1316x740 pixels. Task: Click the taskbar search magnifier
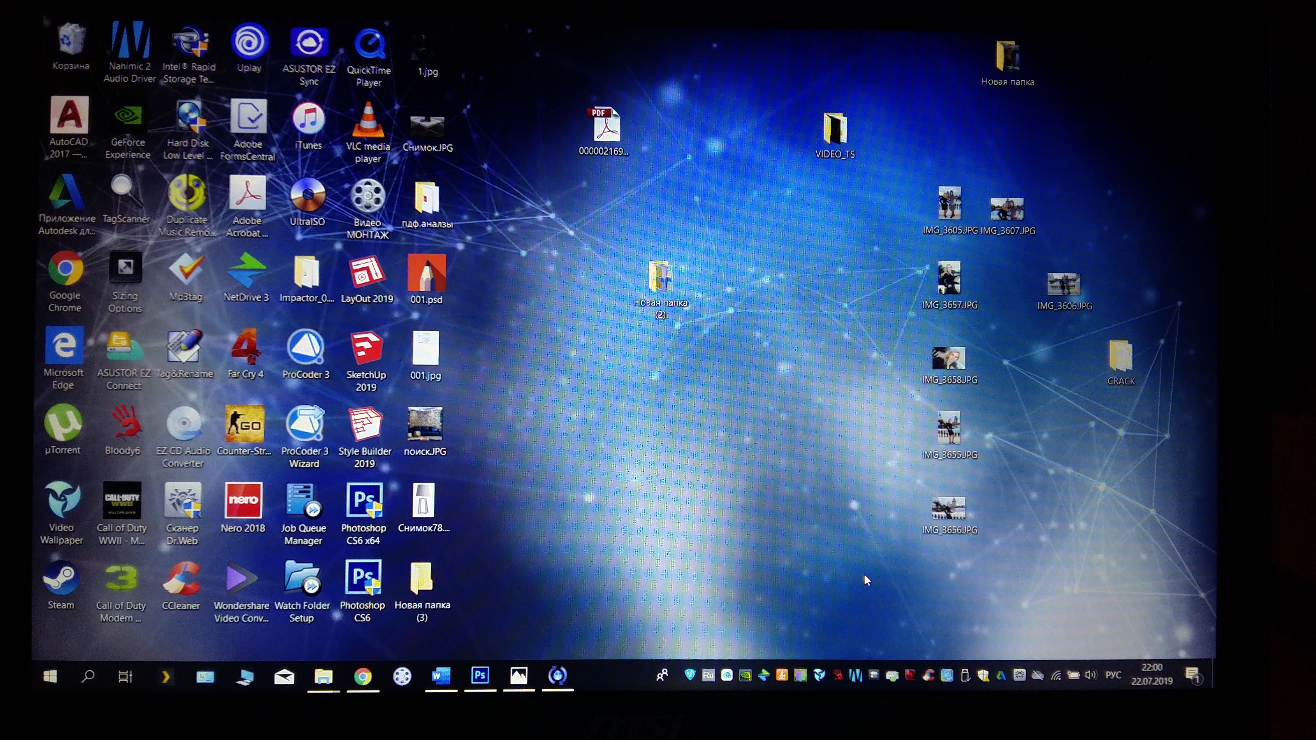pyautogui.click(x=88, y=676)
